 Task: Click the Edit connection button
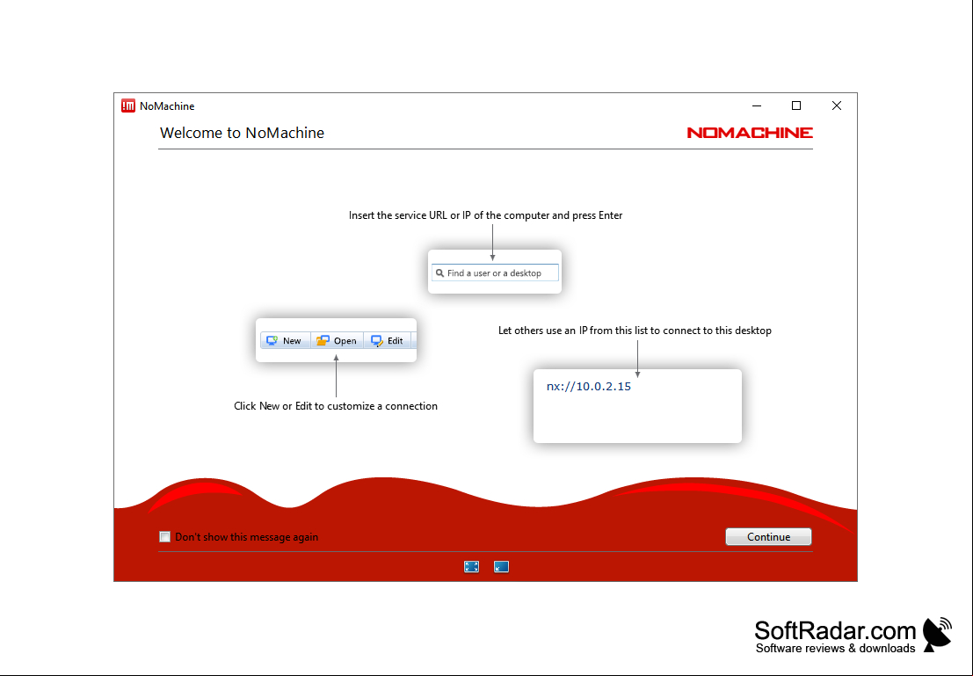388,341
